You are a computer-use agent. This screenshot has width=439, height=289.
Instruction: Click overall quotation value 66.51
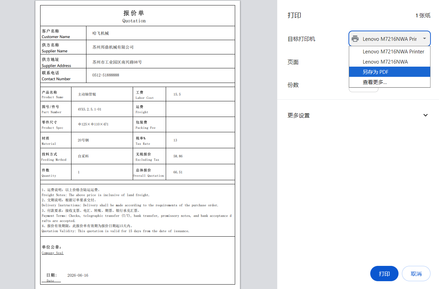point(178,172)
